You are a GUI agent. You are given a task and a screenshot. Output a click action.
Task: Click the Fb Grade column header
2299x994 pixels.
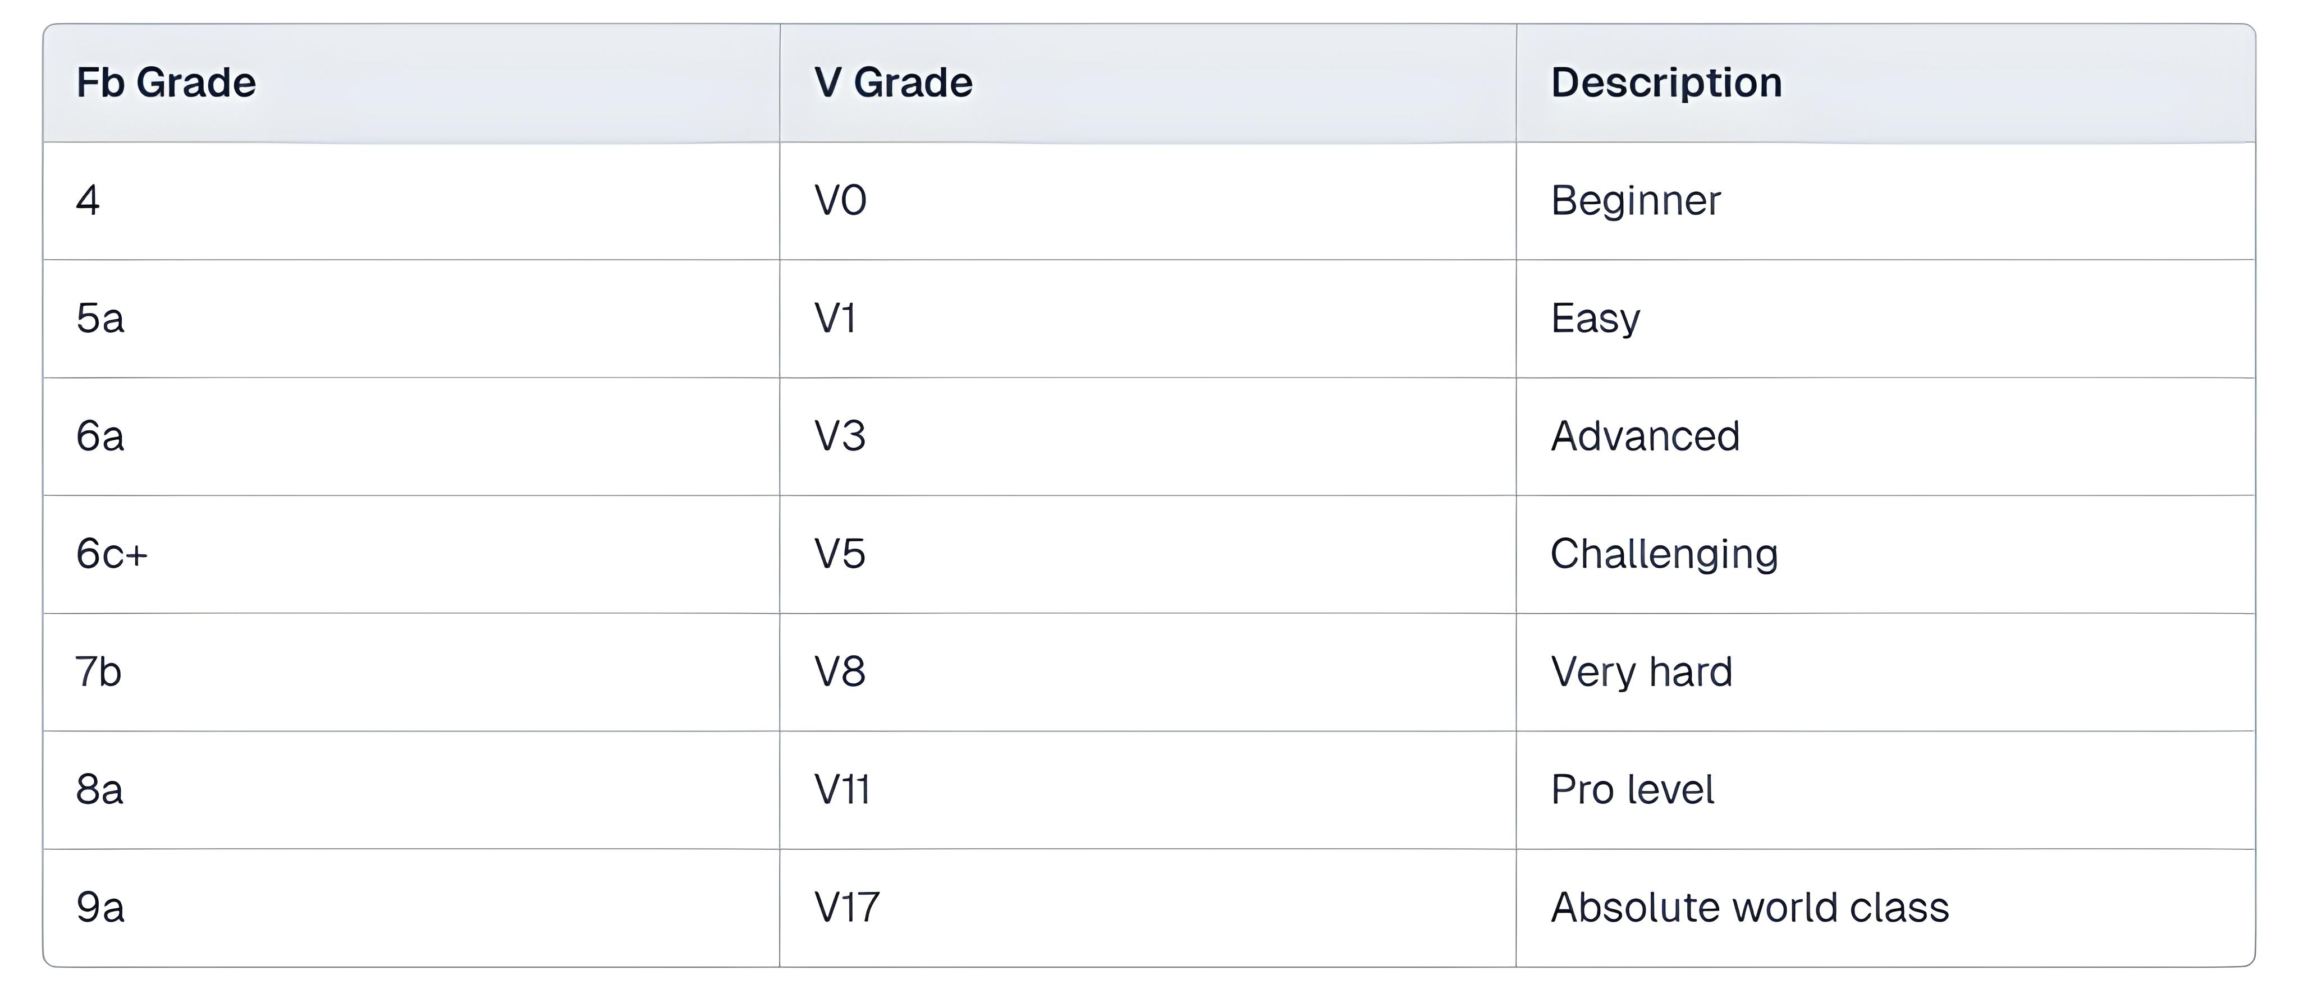[166, 83]
